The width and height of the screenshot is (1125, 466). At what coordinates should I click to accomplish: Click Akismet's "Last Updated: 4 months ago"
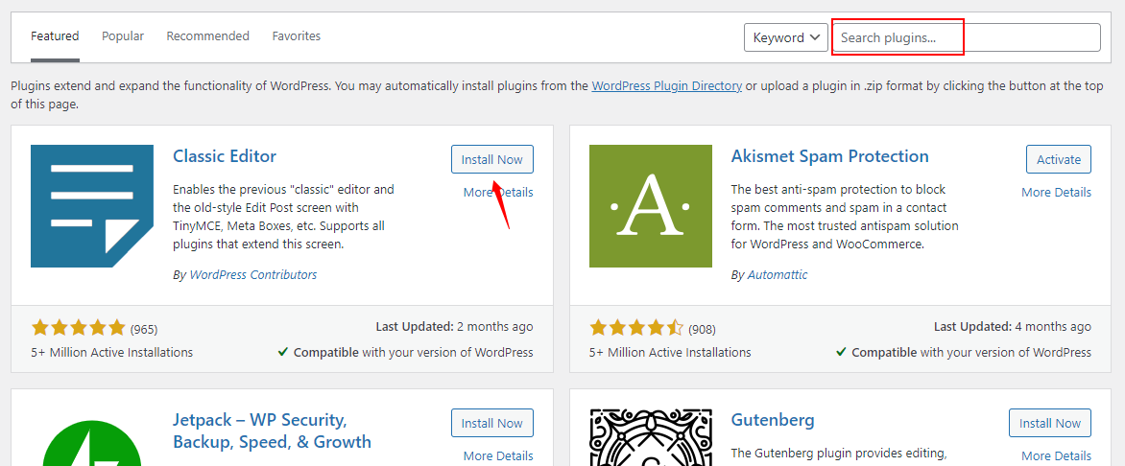click(x=1013, y=327)
